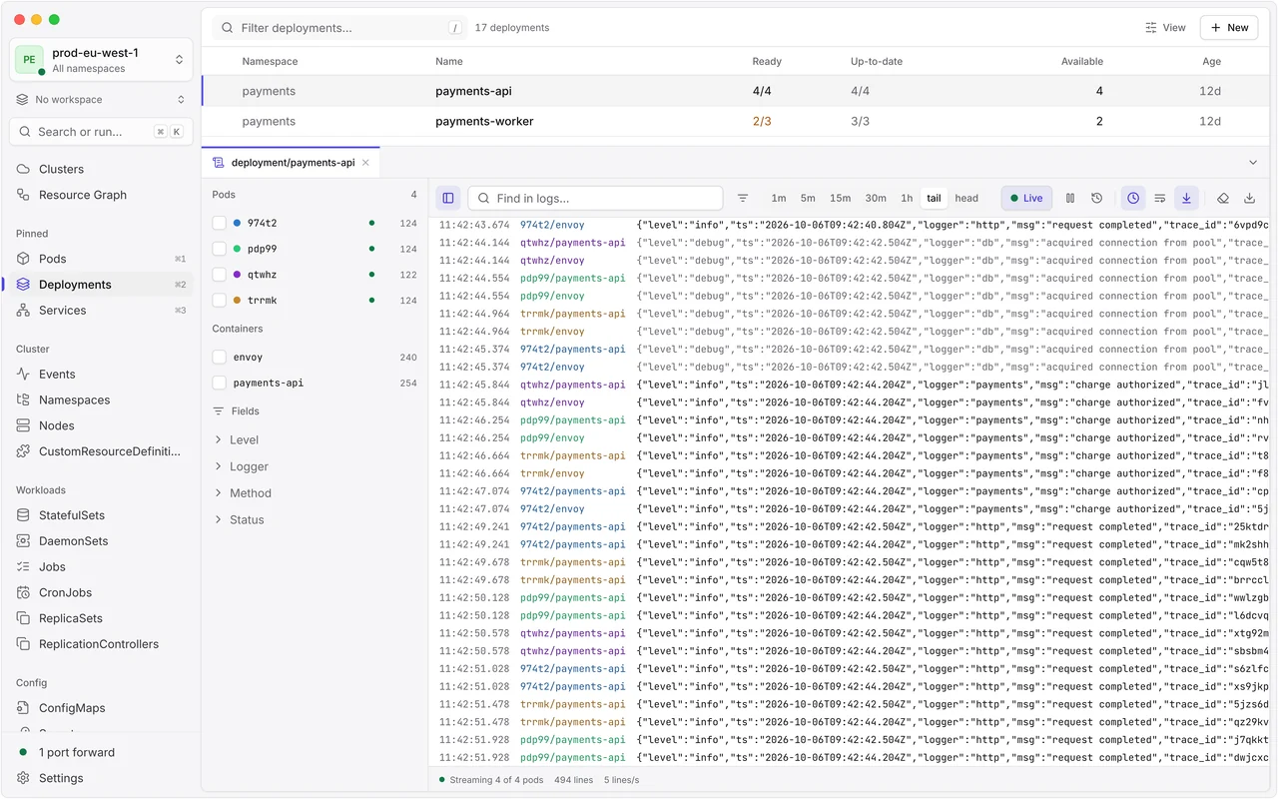Download logs icon at toolbar end
The width and height of the screenshot is (1278, 799).
click(x=1249, y=198)
